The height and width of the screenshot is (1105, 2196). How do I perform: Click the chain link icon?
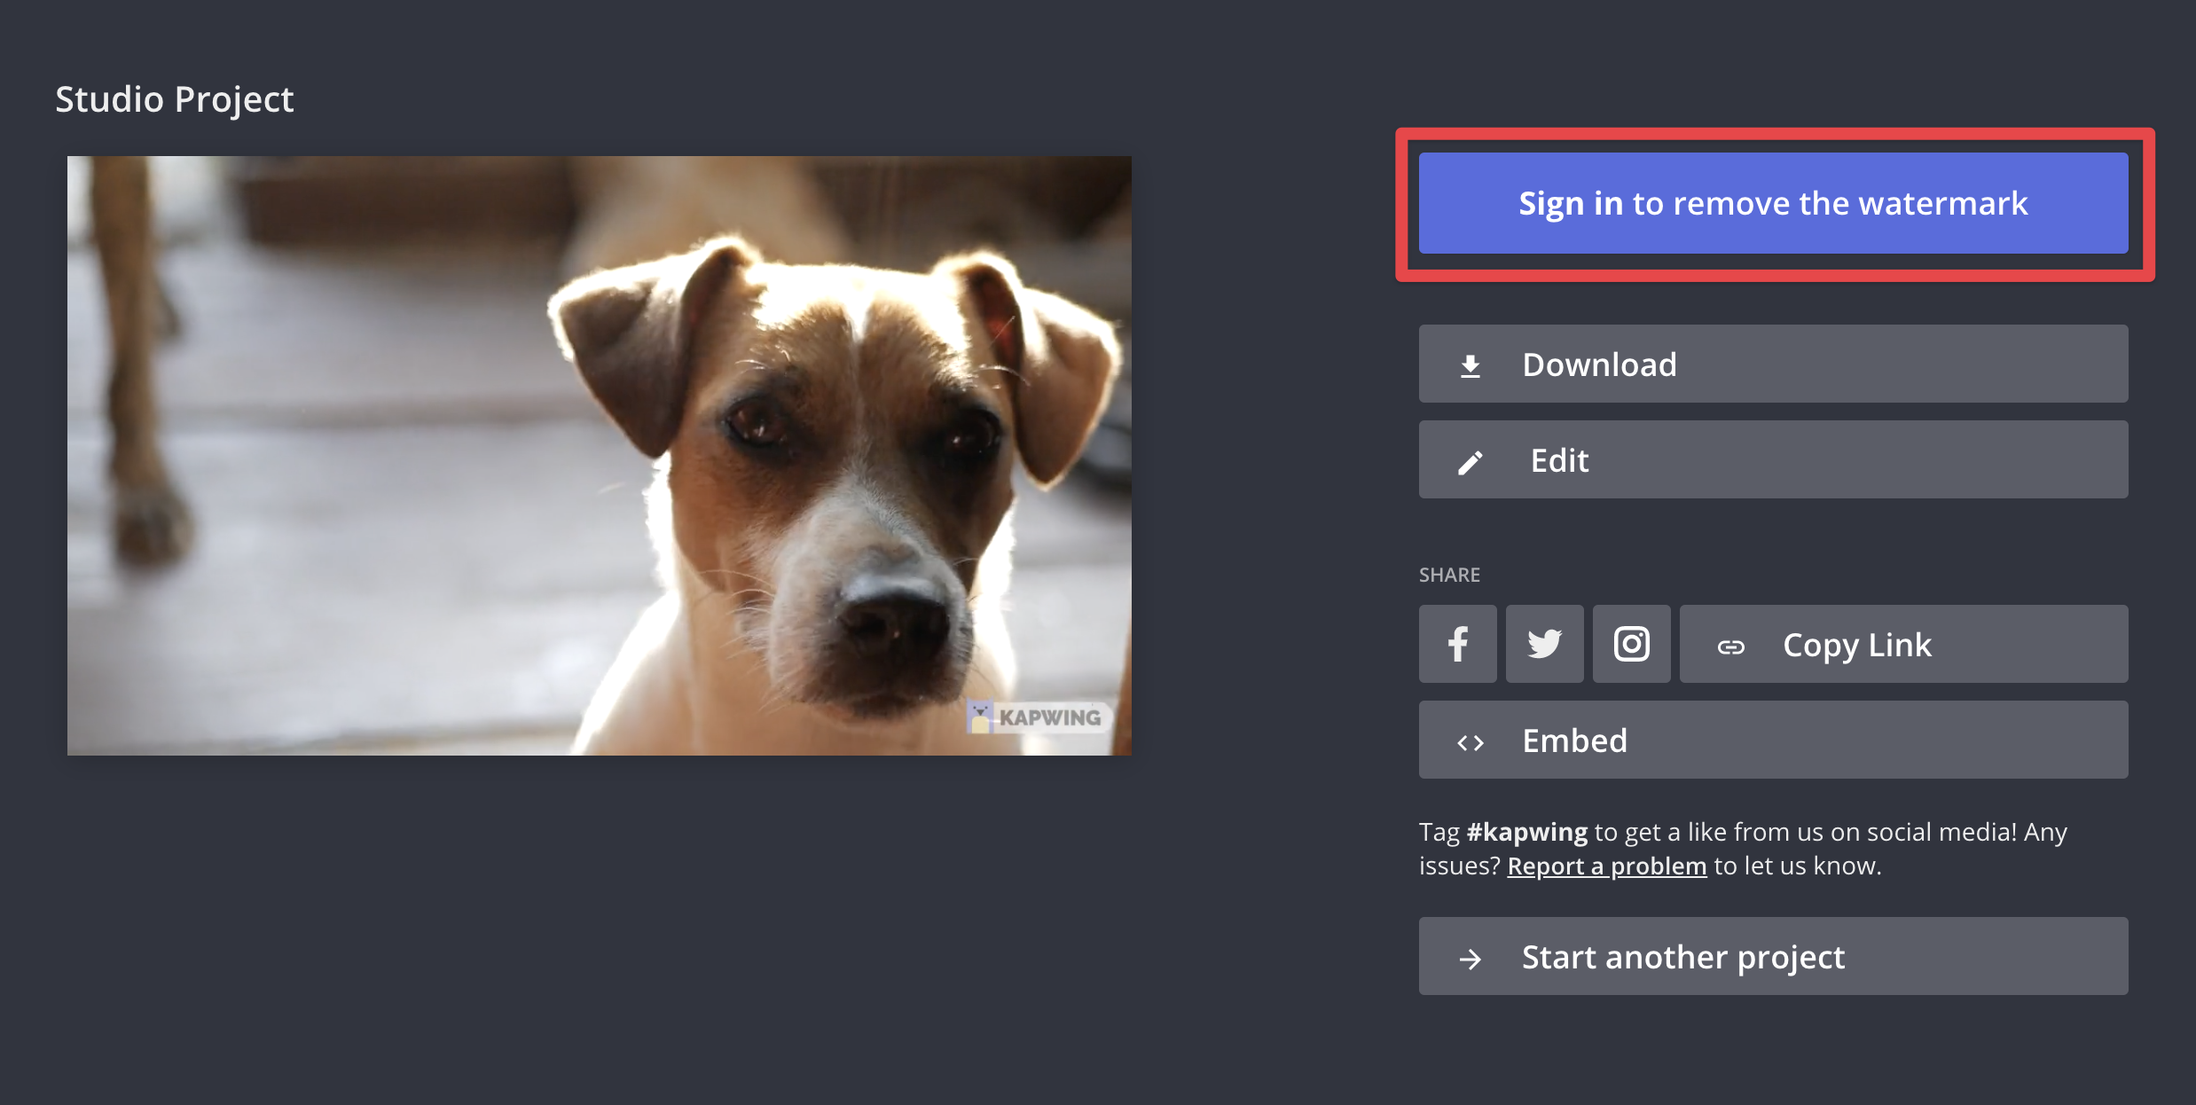point(1730,647)
